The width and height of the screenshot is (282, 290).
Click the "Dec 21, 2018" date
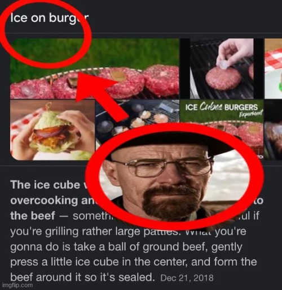[187, 278]
